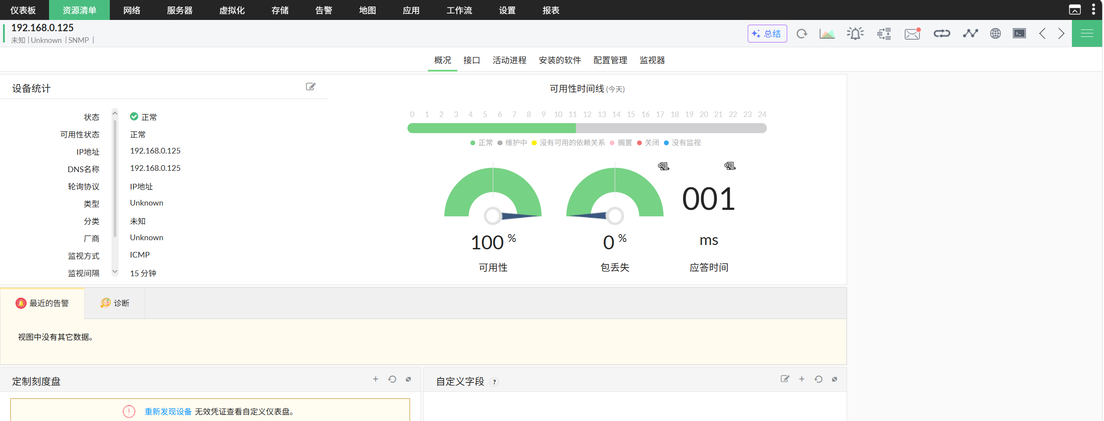This screenshot has width=1104, height=421.
Task: Open the alarm bell icon
Action: tap(855, 33)
